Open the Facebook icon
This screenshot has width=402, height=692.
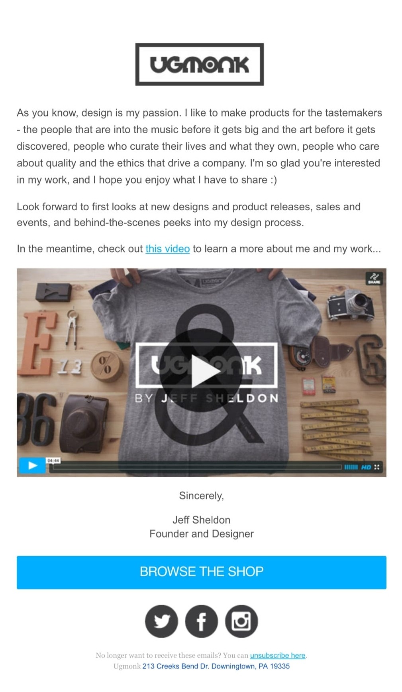(201, 621)
